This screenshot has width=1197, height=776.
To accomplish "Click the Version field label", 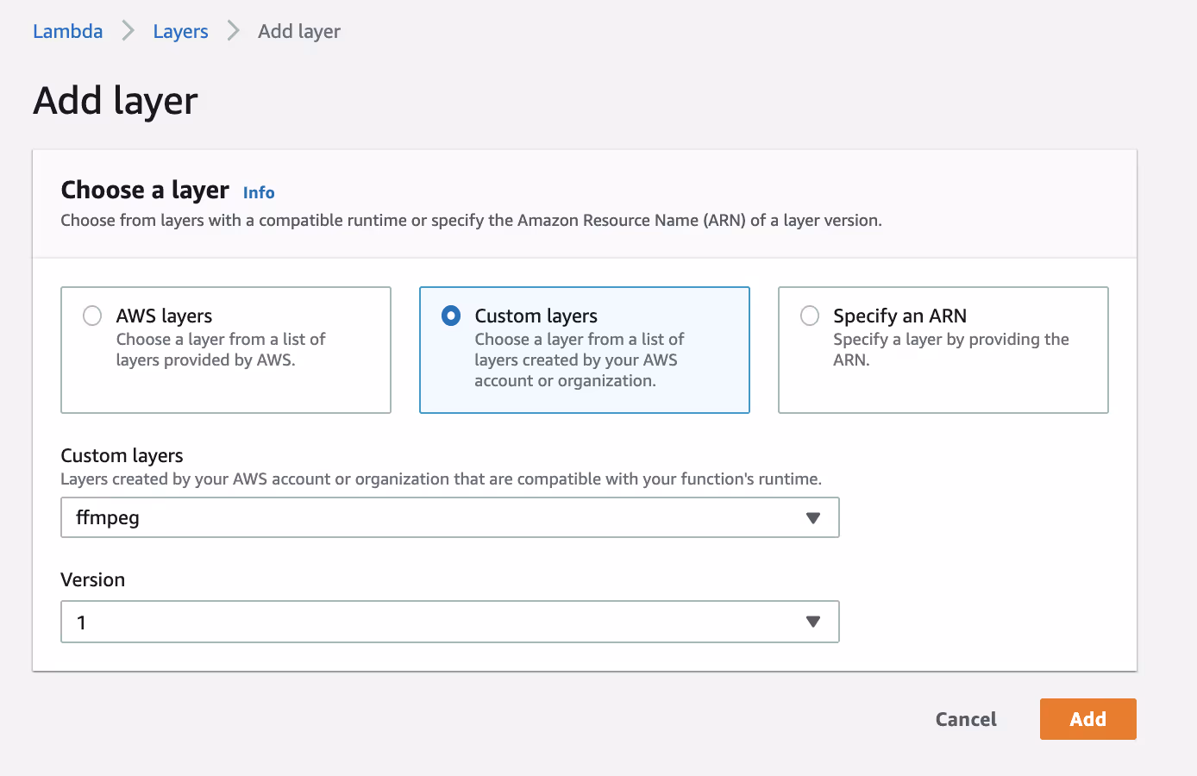I will (x=93, y=579).
